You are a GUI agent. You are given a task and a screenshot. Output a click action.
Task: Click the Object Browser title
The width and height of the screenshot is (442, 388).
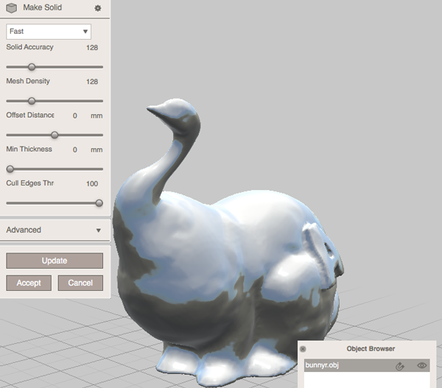(x=371, y=349)
